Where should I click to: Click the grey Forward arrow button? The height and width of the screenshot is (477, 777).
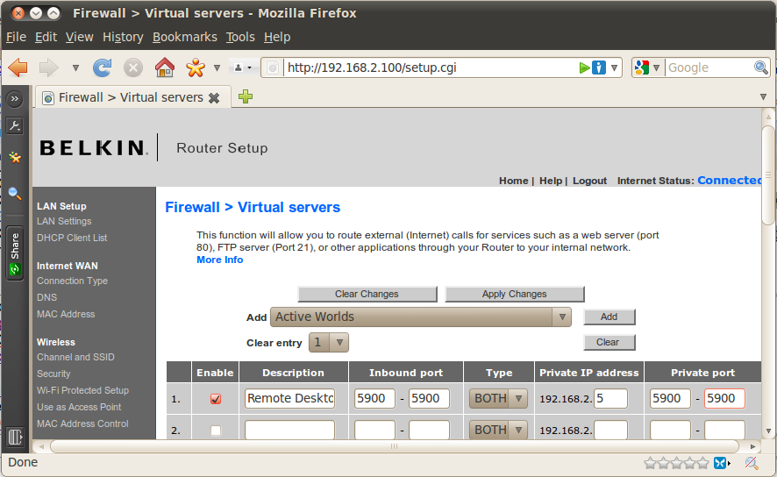pyautogui.click(x=48, y=68)
